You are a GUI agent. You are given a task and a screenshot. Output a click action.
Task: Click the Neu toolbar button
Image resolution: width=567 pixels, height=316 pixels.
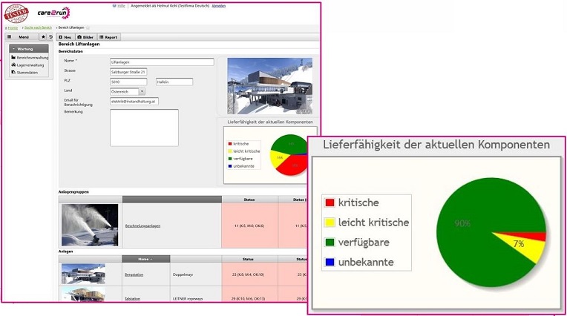(65, 36)
